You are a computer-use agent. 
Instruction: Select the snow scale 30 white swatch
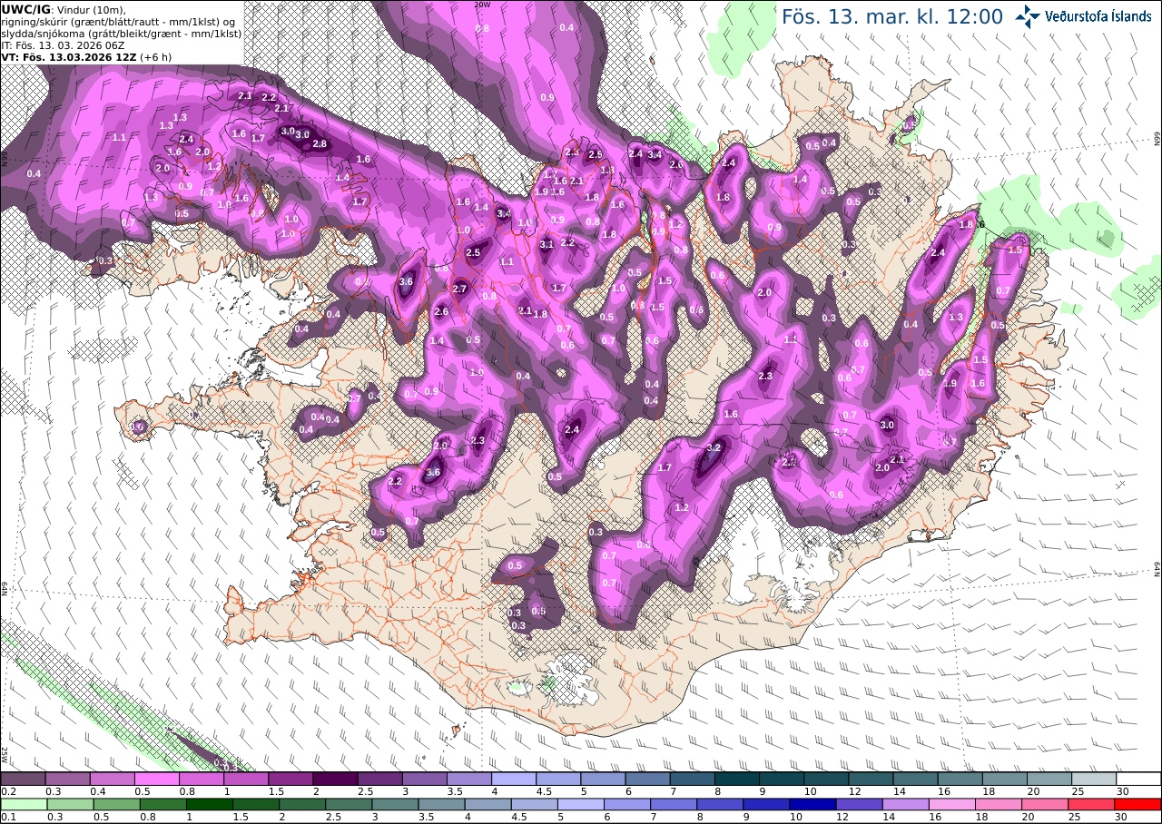(1139, 779)
